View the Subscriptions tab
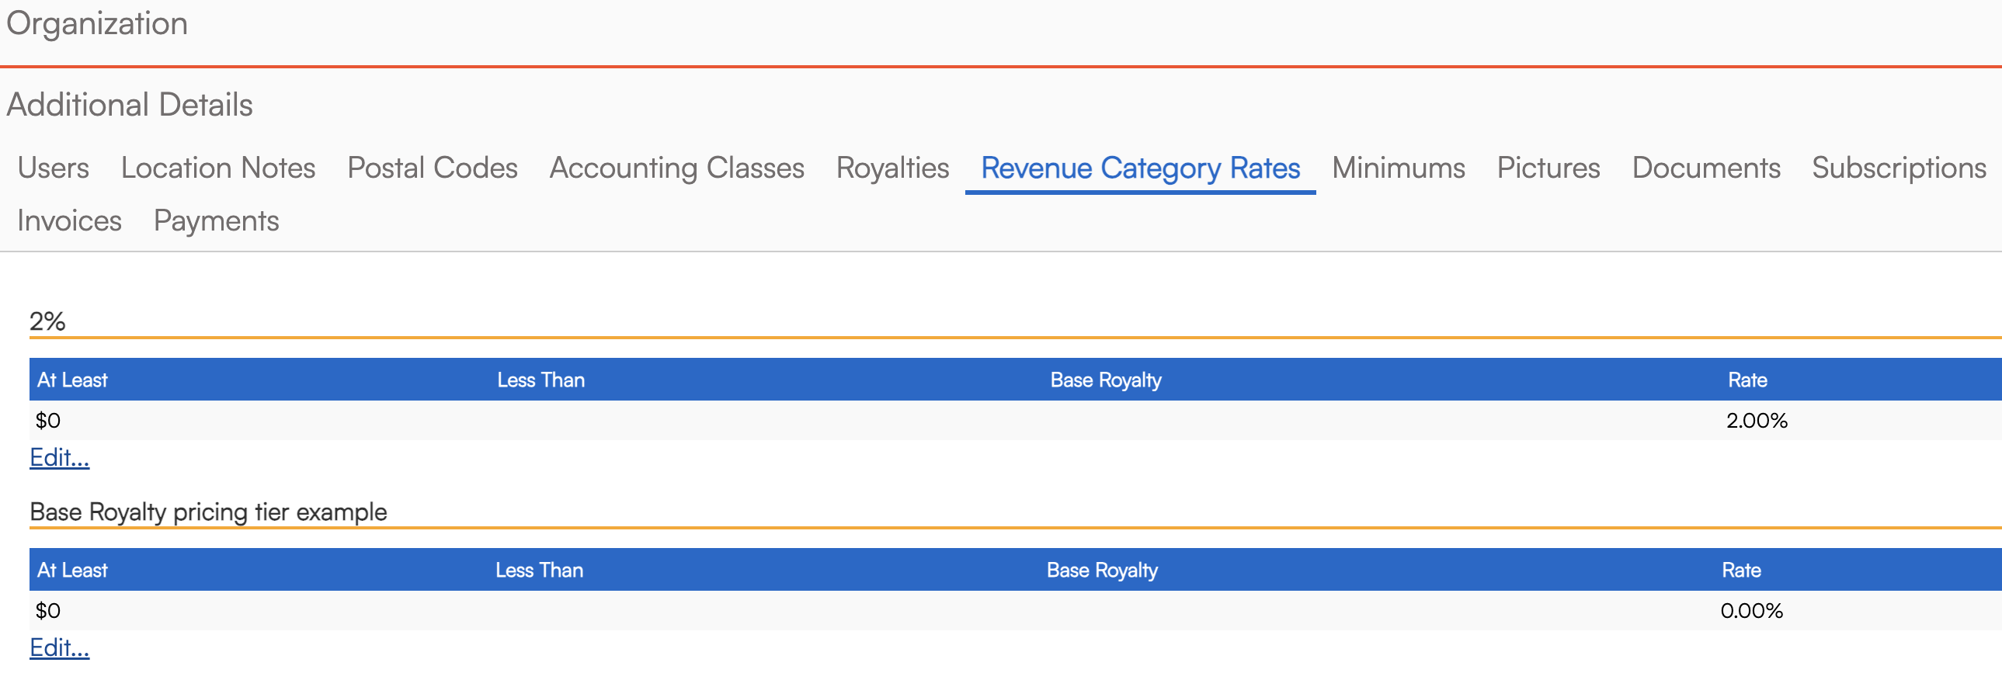 coord(1899,168)
